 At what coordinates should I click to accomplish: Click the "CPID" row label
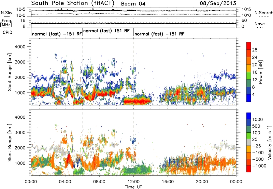click(x=8, y=32)
